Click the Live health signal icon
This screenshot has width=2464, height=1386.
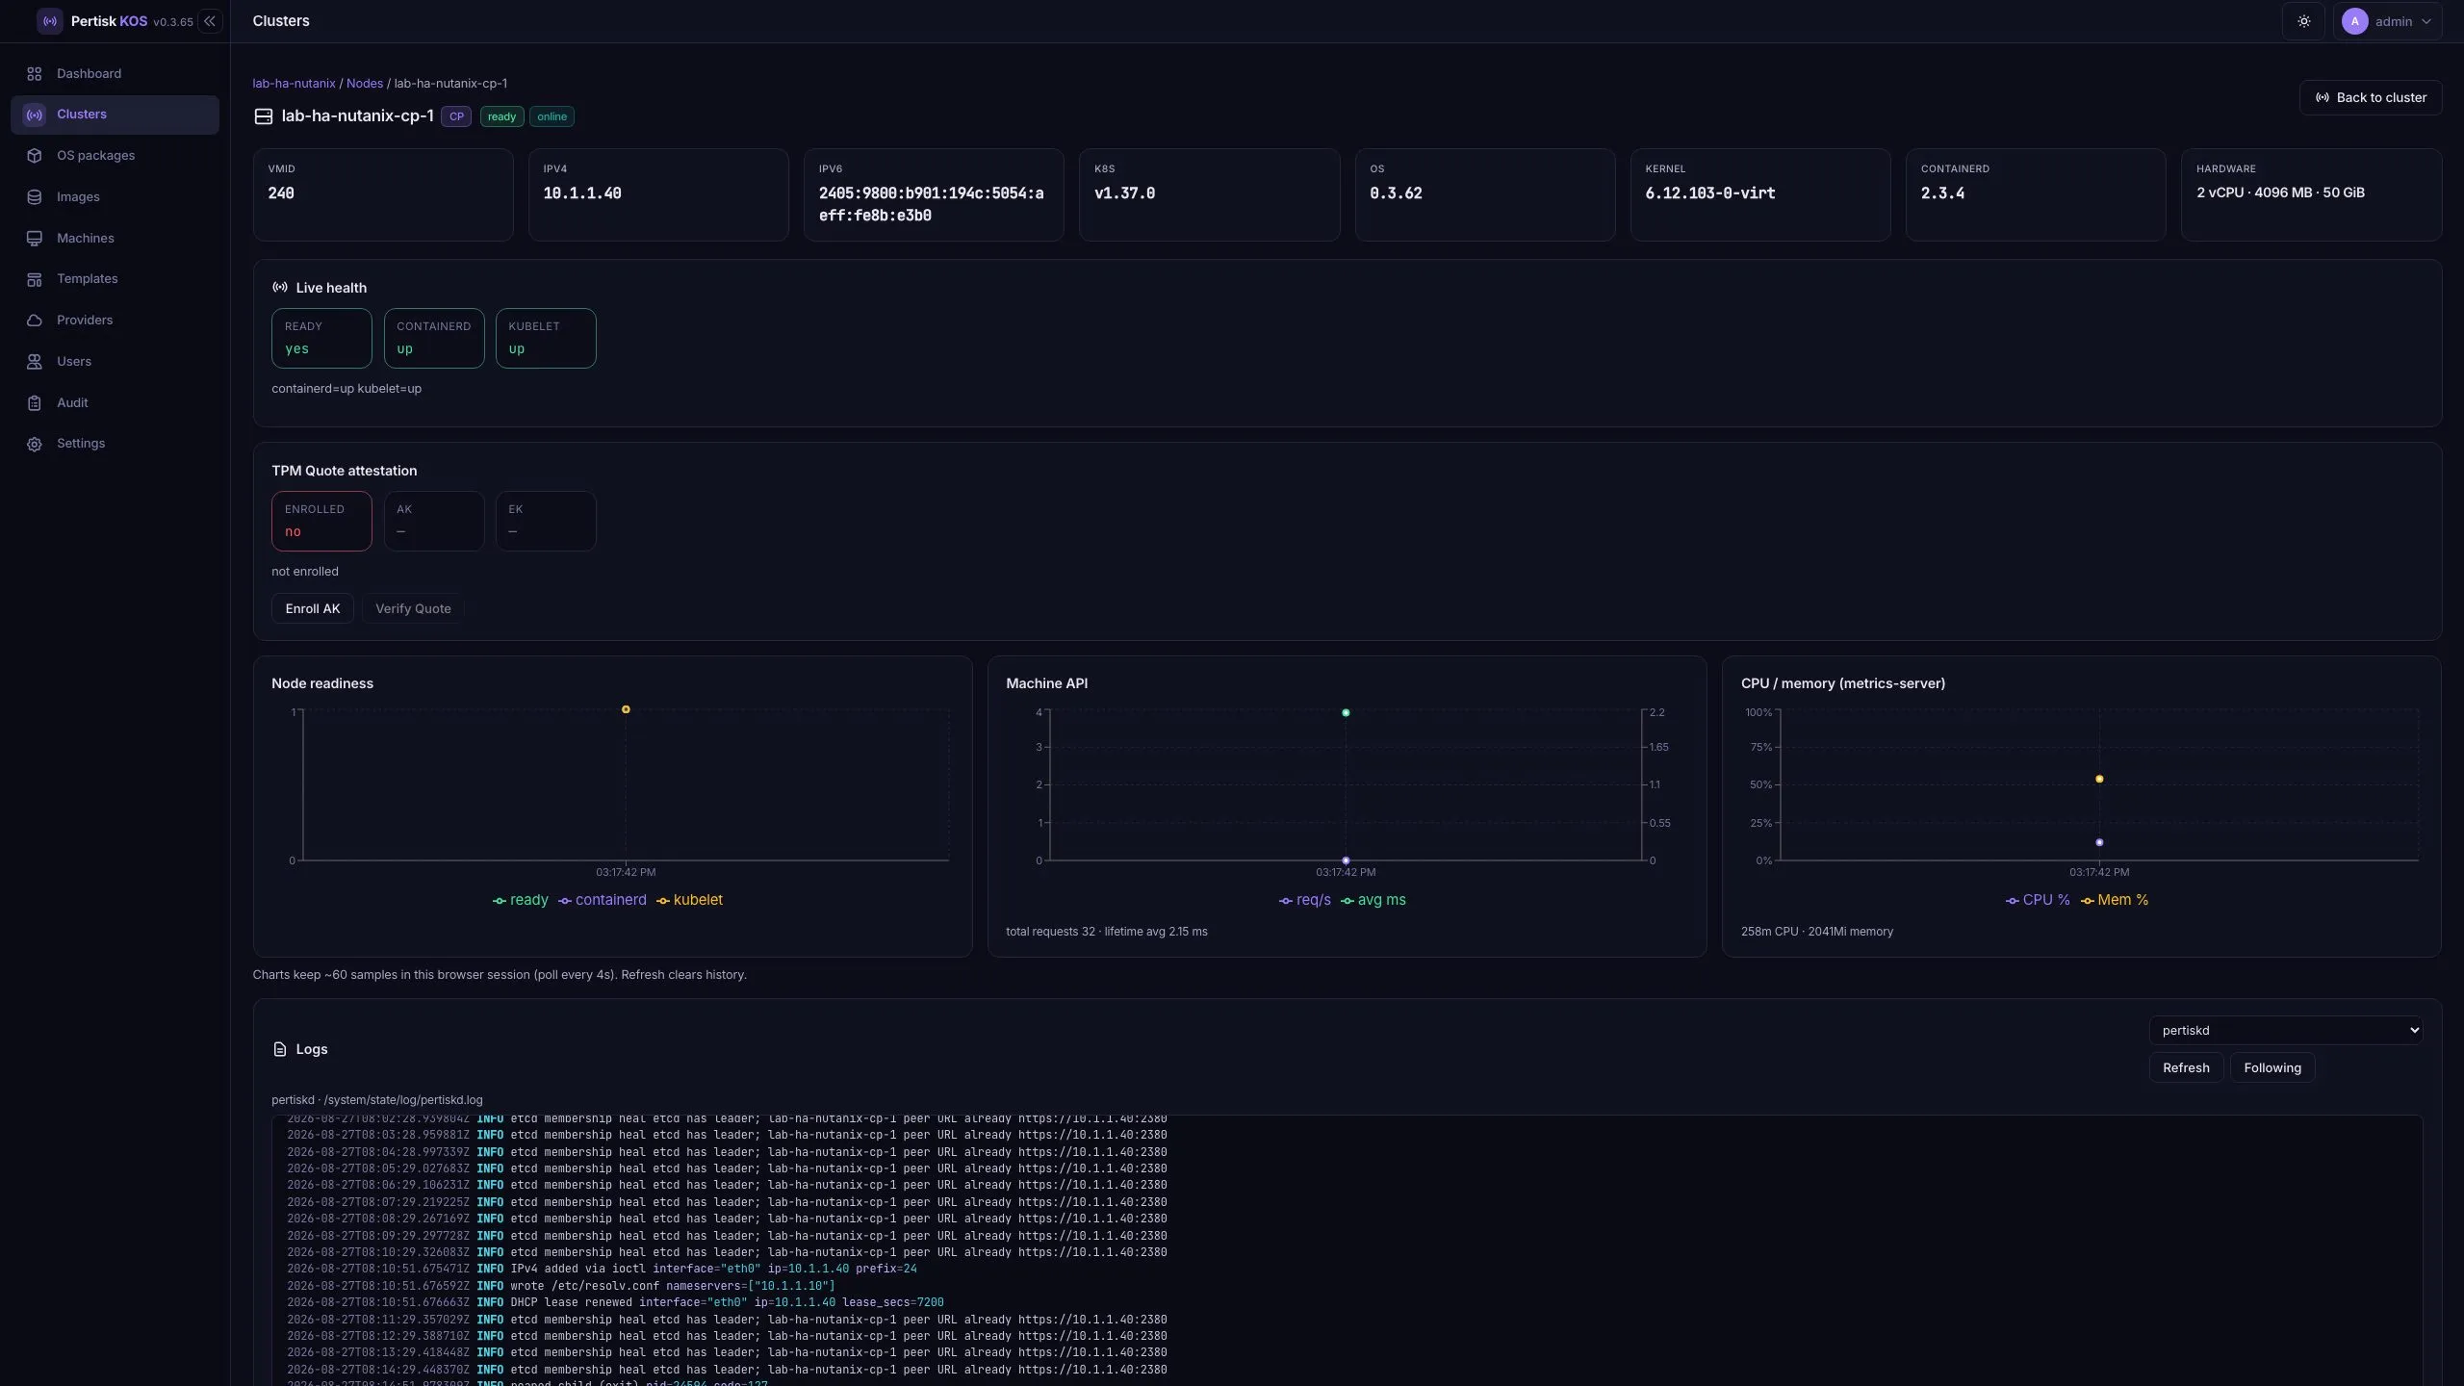280,287
